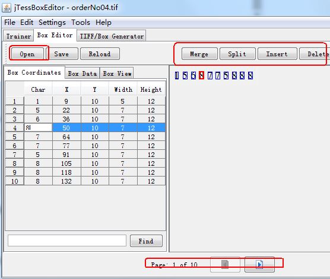Click the X column header
Screen dimensions: 330x279
(66, 89)
